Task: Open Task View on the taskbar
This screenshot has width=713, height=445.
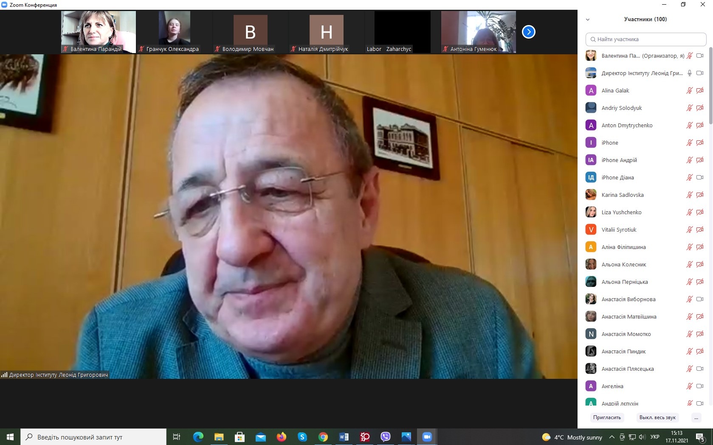Action: pos(177,437)
